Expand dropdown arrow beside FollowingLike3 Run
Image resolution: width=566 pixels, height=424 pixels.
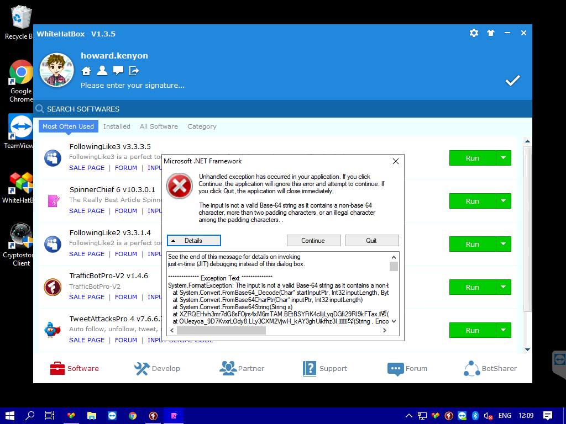click(x=503, y=158)
